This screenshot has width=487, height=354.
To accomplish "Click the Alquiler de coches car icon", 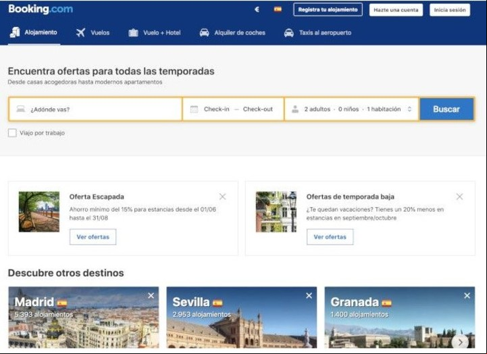I will (x=204, y=32).
